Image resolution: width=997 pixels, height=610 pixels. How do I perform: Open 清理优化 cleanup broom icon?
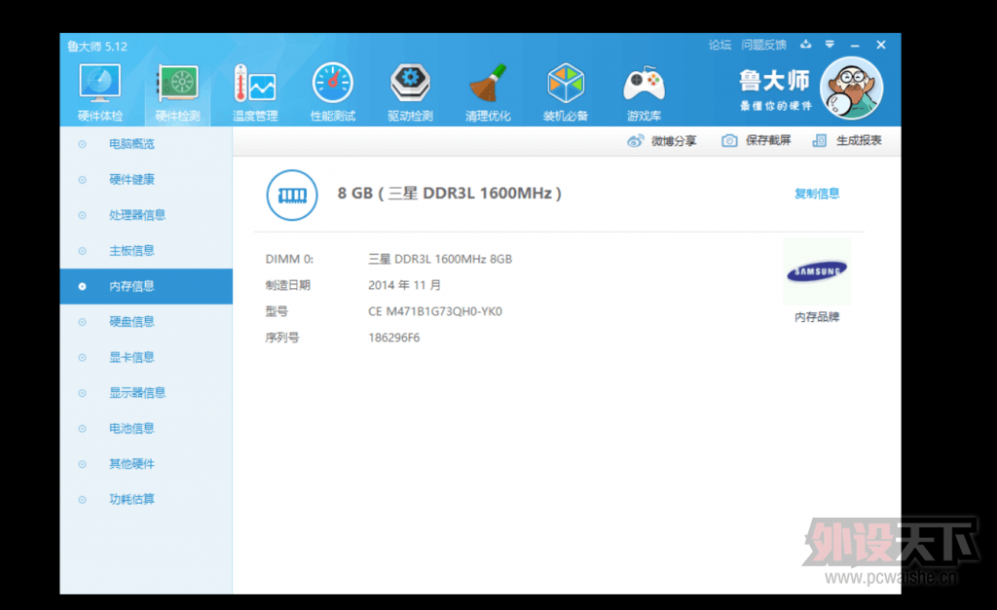tap(488, 92)
